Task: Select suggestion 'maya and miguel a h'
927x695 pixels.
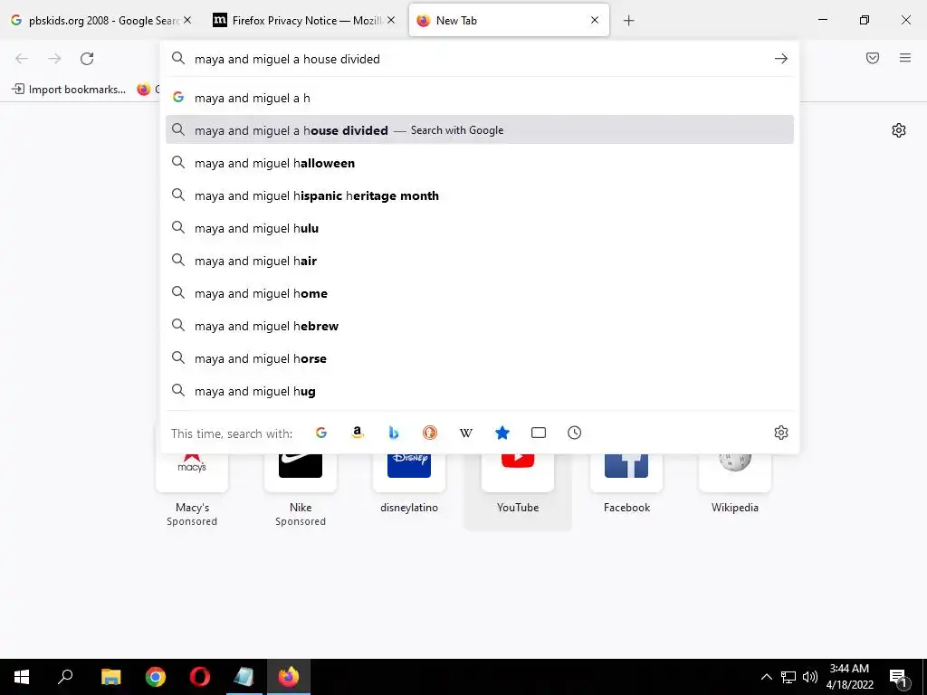Action: [x=480, y=98]
